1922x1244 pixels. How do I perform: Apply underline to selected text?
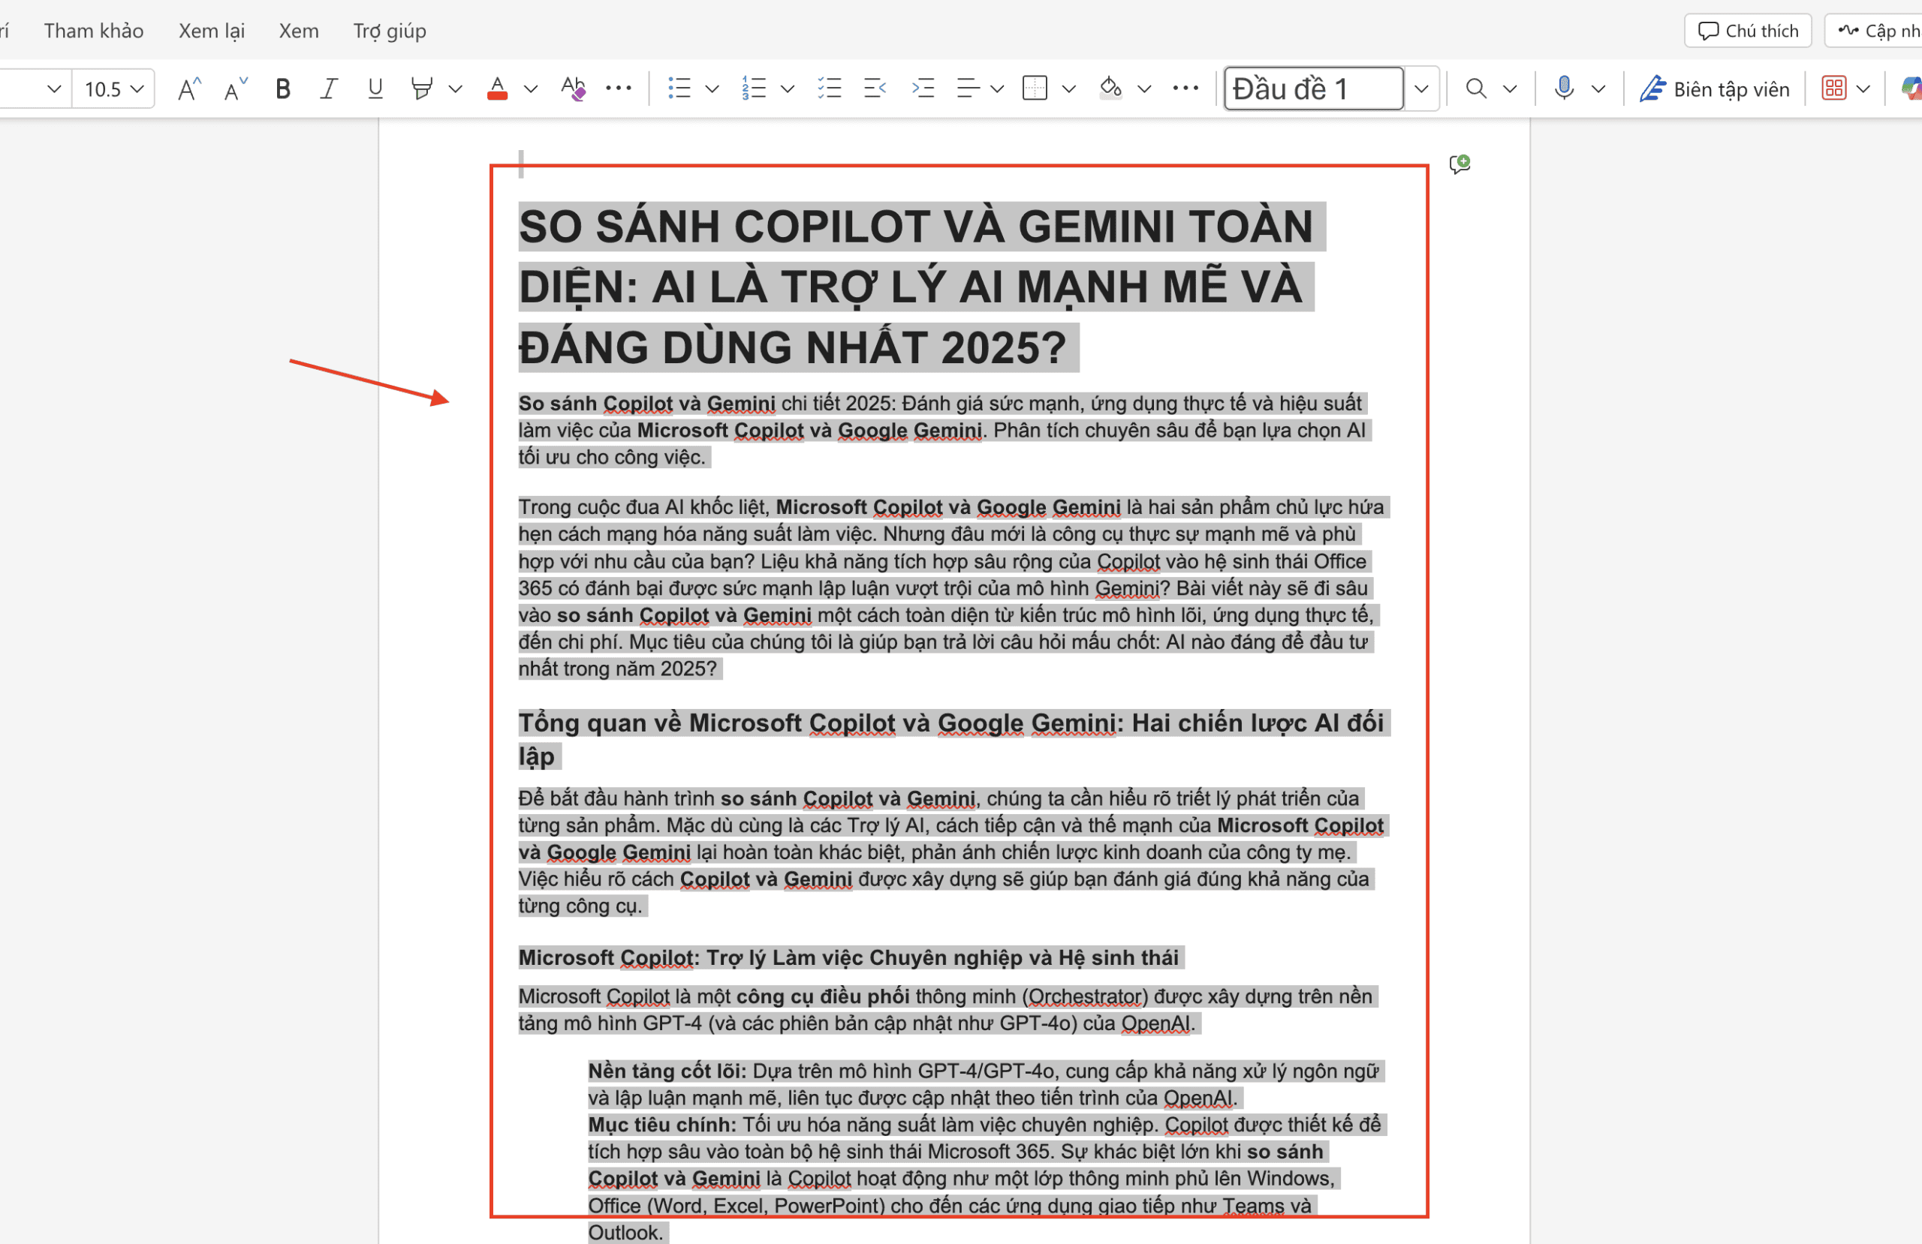tap(374, 88)
